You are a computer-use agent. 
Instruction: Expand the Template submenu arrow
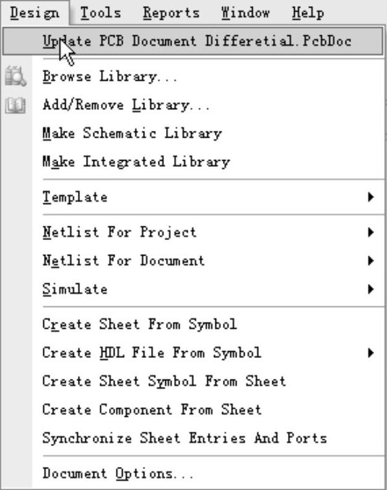370,197
